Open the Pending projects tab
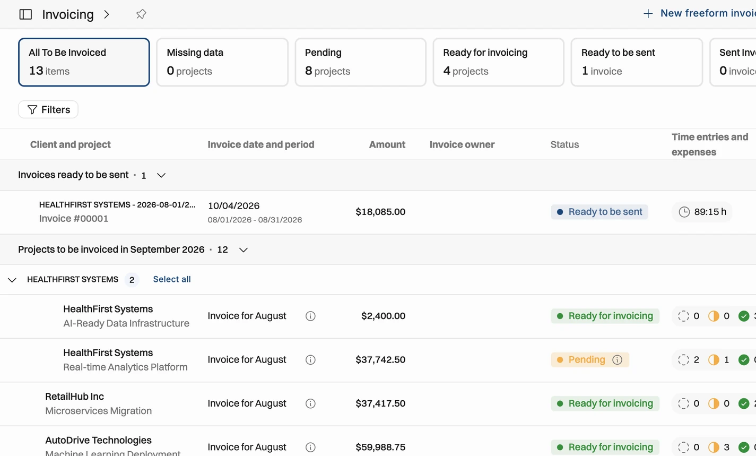This screenshot has width=756, height=456. click(360, 62)
